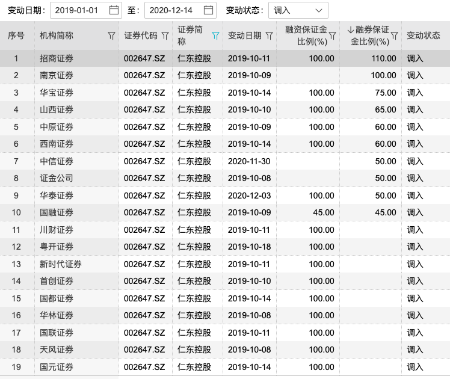Click 融券 value 60.00 in 西南证券 row

(x=386, y=144)
